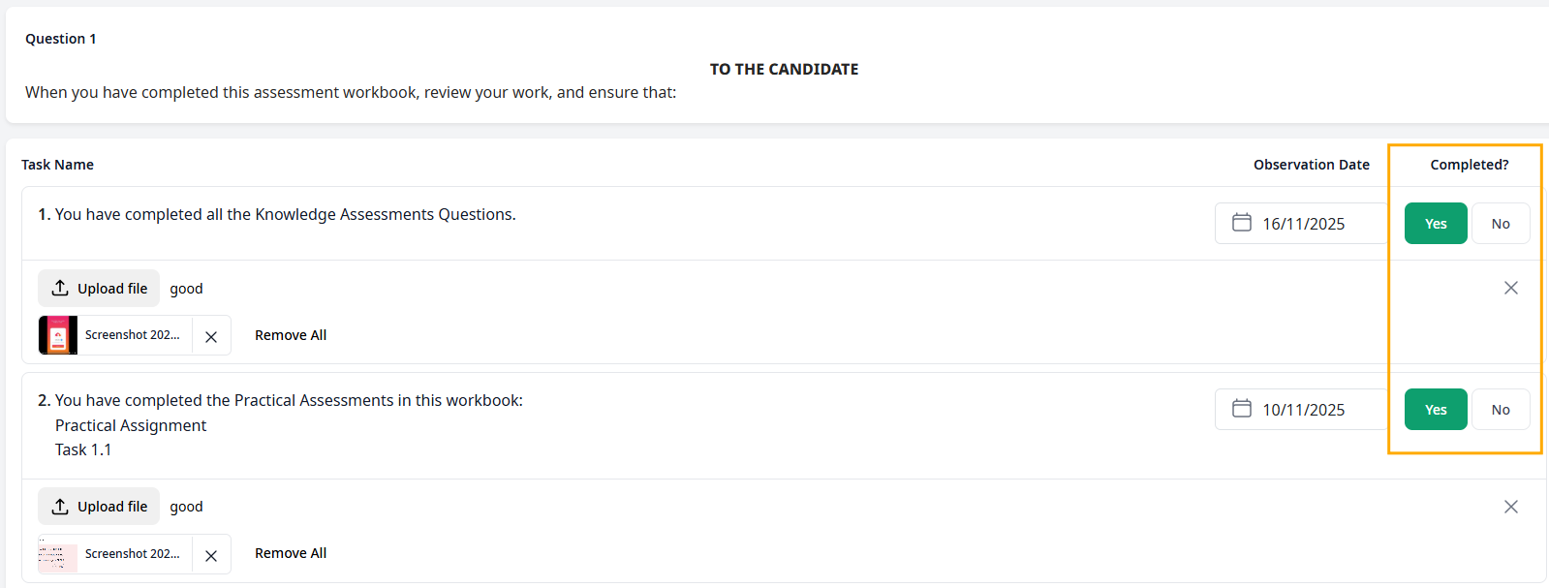Remove task 1 screenshot attachment with X
This screenshot has width=1549, height=588.
(211, 336)
